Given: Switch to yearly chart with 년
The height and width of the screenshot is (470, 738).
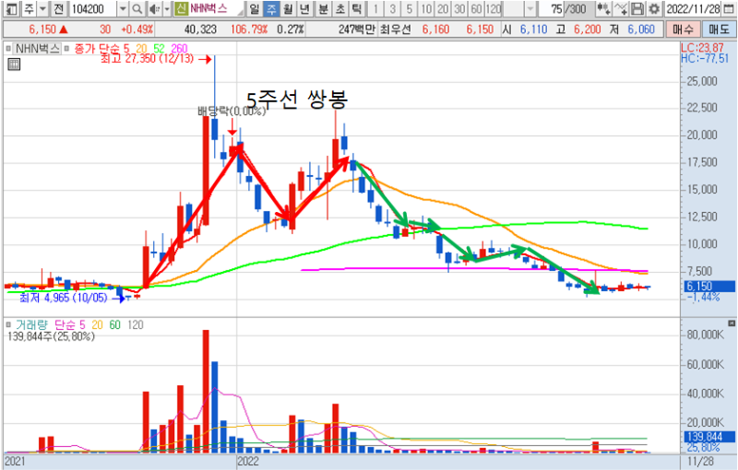Looking at the screenshot, I should tap(305, 8).
